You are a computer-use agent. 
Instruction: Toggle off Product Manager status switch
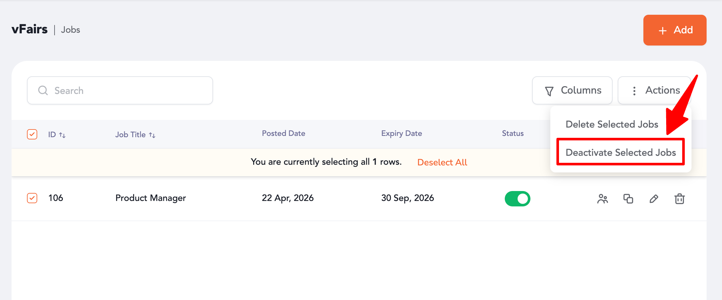click(517, 199)
